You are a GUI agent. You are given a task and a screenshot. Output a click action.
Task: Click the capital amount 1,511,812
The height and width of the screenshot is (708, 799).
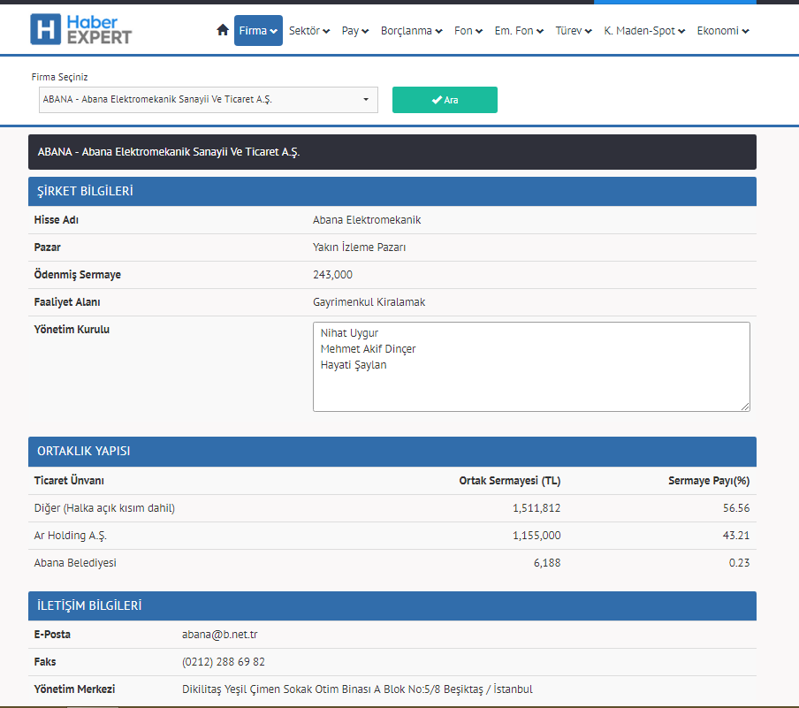coord(536,508)
